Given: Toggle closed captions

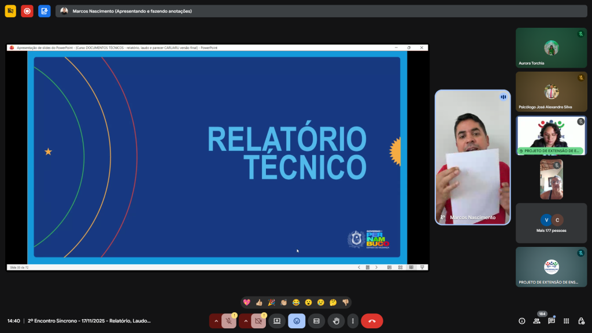Looking at the screenshot, I should click(x=316, y=321).
